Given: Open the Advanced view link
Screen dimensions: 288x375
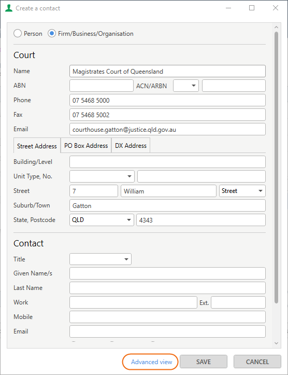Looking at the screenshot, I should pos(151,362).
